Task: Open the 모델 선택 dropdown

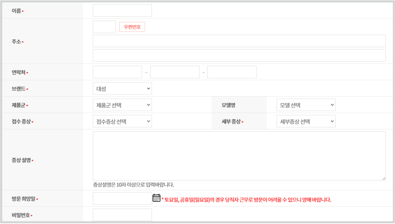Action: (306, 105)
